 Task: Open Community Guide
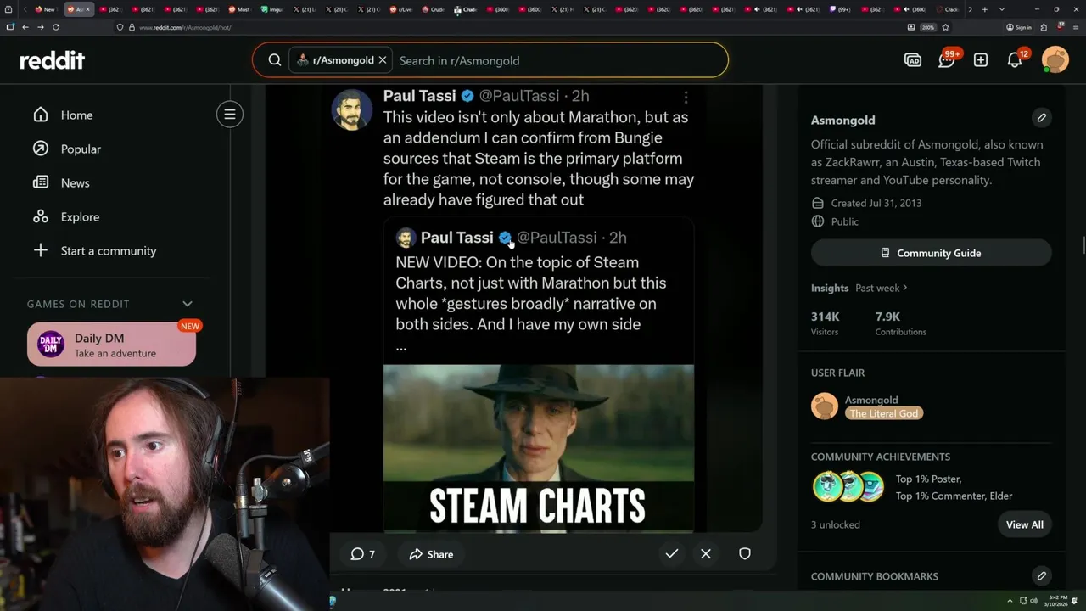(x=931, y=253)
